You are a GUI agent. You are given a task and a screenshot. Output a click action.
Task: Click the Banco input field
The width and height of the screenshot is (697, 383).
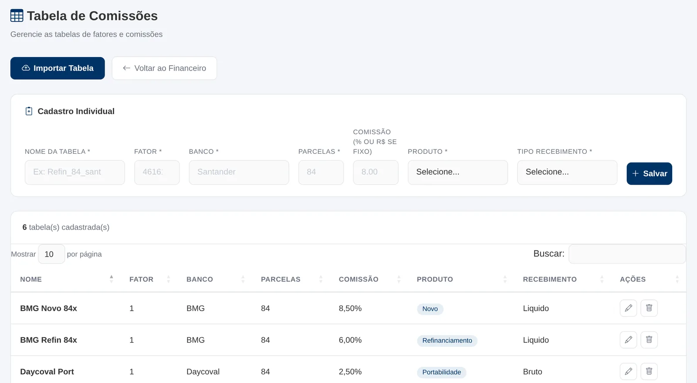click(239, 172)
